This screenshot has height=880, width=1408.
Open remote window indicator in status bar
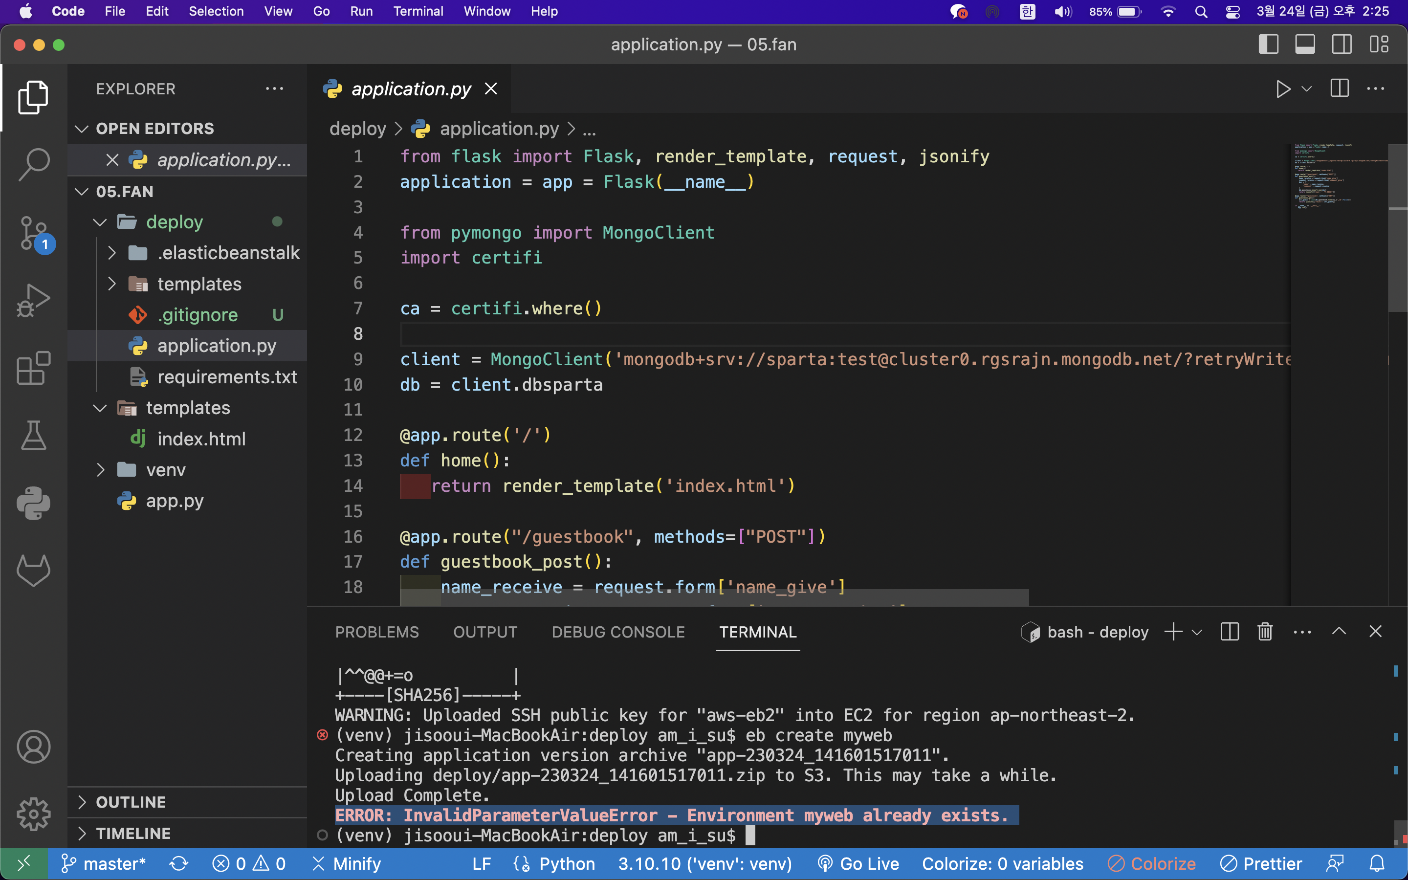point(24,864)
